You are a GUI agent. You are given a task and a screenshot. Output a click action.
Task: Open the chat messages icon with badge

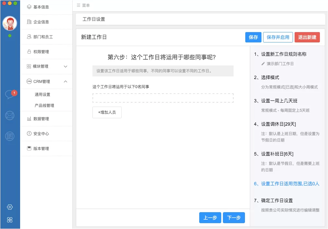point(10,95)
